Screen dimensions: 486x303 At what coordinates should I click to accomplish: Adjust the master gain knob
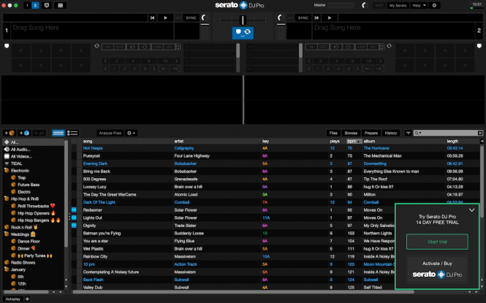click(x=365, y=5)
